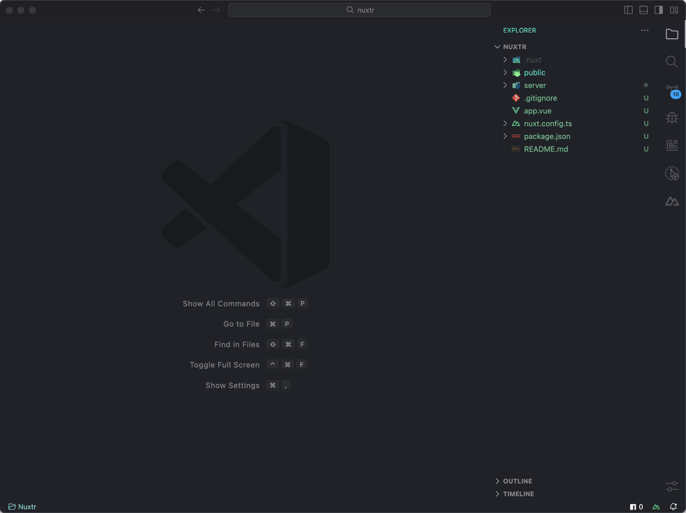Expand the TIMELINE section
The width and height of the screenshot is (686, 513).
click(498, 494)
